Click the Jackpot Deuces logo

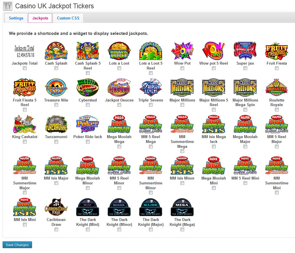(x=119, y=87)
